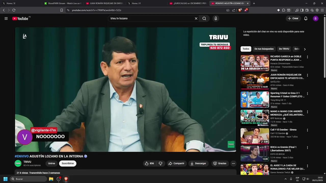Image resolution: width=326 pixels, height=183 pixels.
Task: Open the Ricardo Gareca video thumbnail
Action: click(x=255, y=63)
